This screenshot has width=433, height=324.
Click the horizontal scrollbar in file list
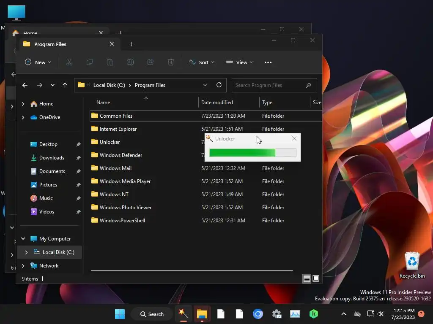click(x=192, y=270)
